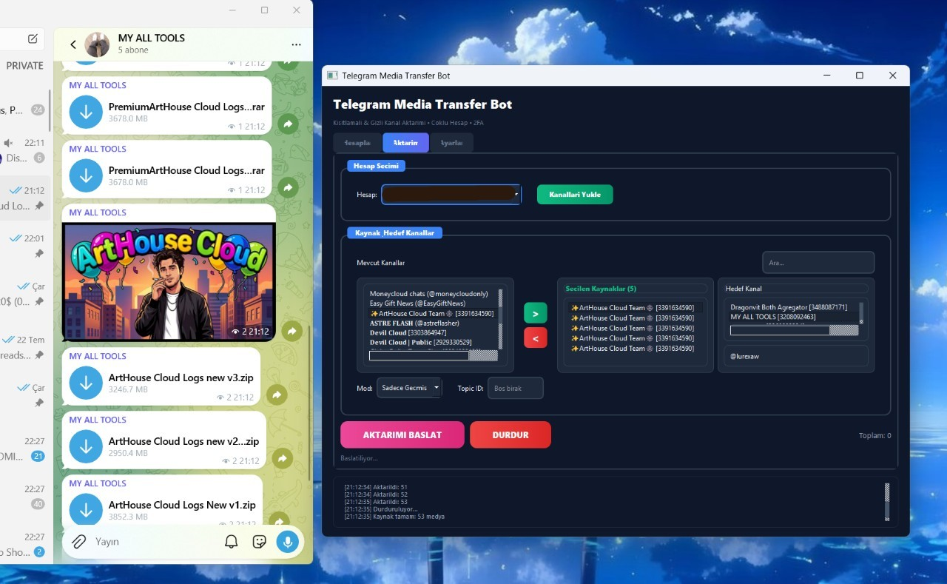Click the blue microphone record button
The width and height of the screenshot is (947, 584).
pyautogui.click(x=287, y=542)
